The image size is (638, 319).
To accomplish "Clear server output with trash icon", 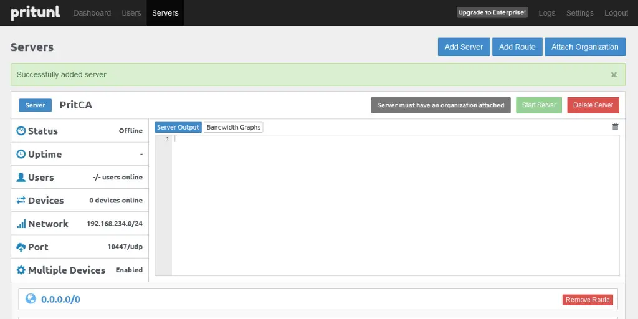I will point(615,126).
